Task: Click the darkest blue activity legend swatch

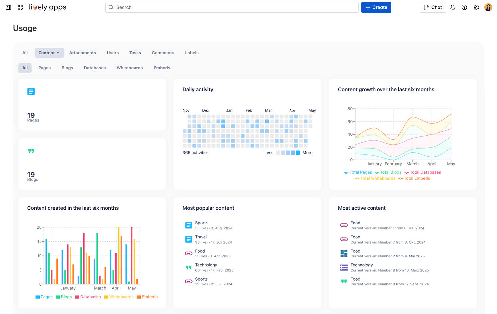Action: (x=298, y=153)
